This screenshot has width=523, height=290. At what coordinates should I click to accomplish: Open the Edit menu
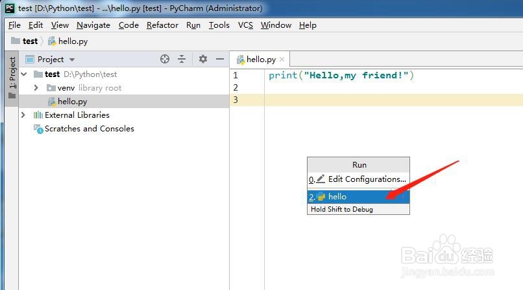[36, 25]
